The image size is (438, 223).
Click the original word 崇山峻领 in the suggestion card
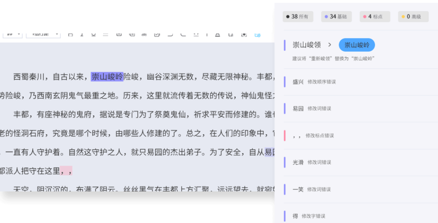pos(307,45)
